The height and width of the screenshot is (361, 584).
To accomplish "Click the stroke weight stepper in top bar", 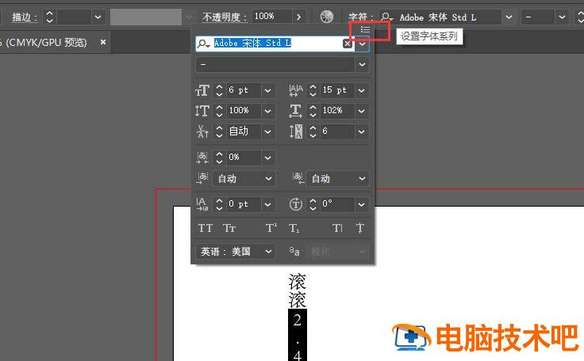I will (x=49, y=17).
